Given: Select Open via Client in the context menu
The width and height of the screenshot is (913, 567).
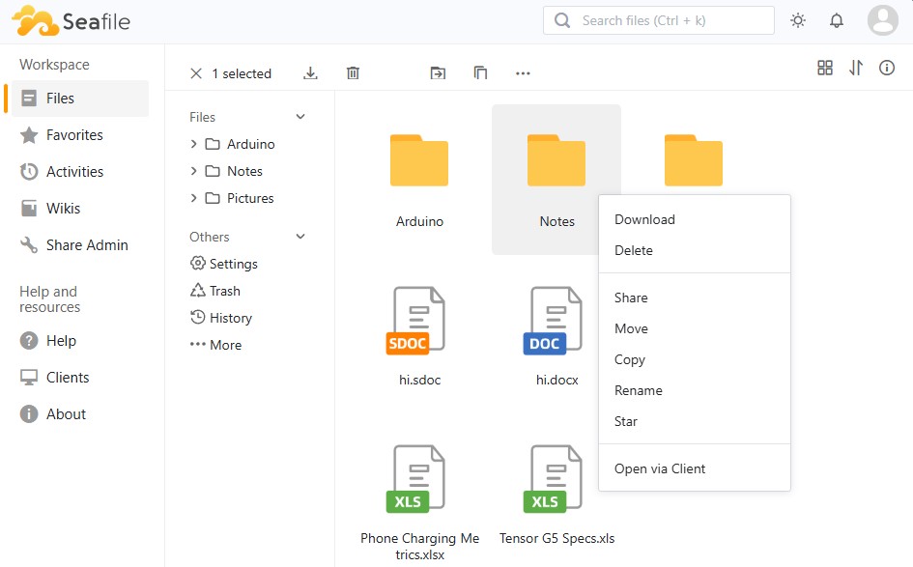Looking at the screenshot, I should tap(660, 468).
